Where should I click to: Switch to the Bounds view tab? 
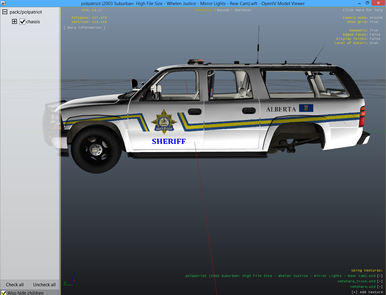click(x=223, y=10)
